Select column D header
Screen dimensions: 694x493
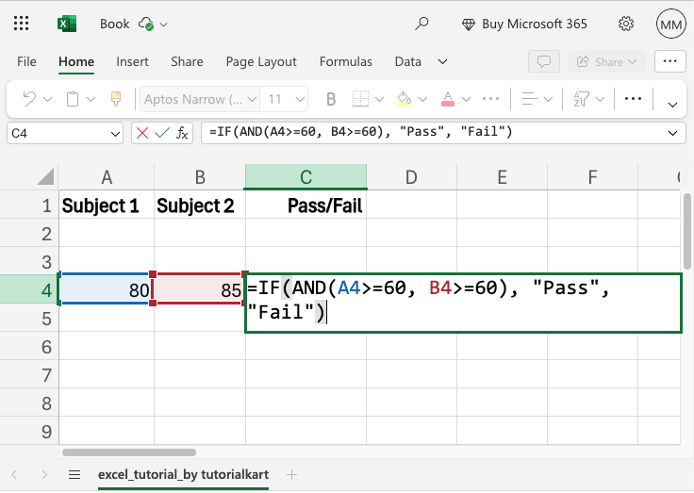[x=412, y=177]
